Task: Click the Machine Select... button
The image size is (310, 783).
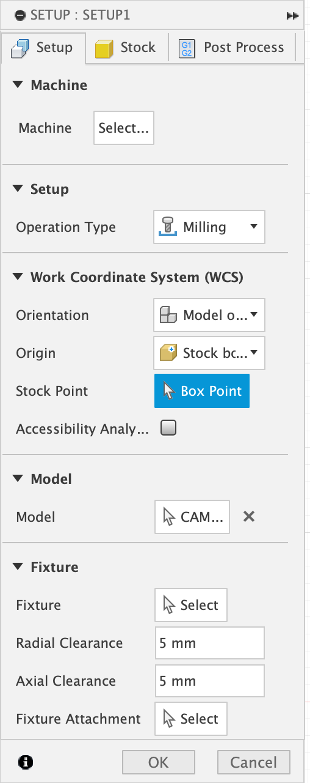Action: pyautogui.click(x=124, y=128)
